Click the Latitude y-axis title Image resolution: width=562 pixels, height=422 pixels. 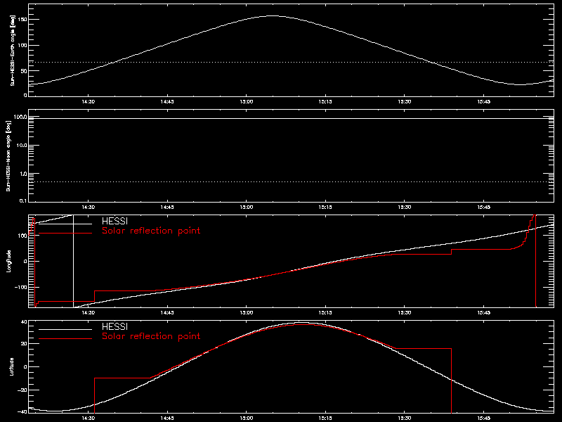coord(11,366)
